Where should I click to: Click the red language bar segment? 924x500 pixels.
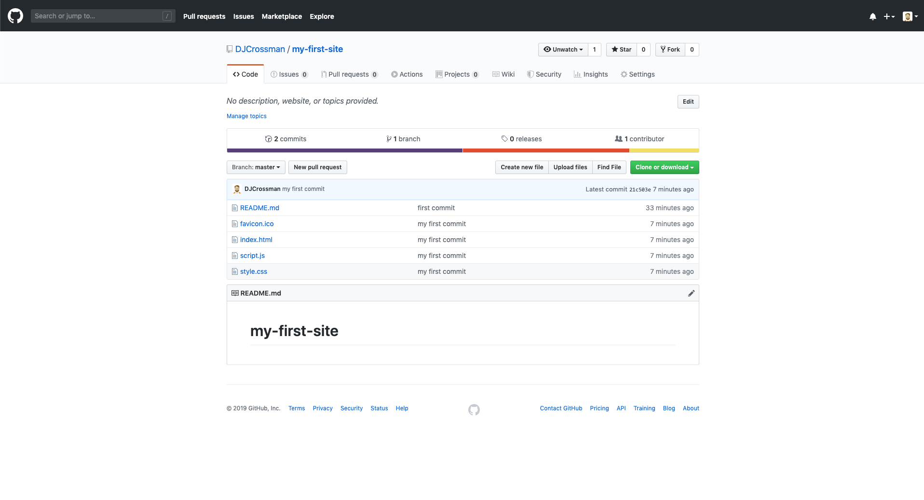pos(546,150)
